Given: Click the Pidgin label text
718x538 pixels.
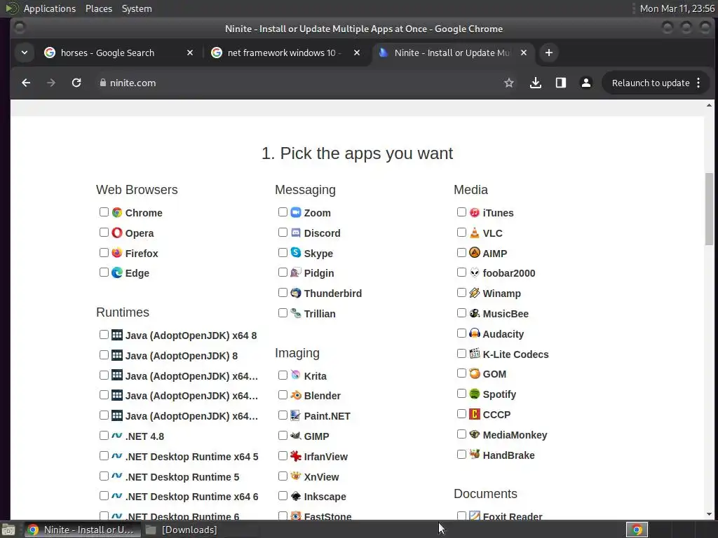Looking at the screenshot, I should (x=319, y=273).
